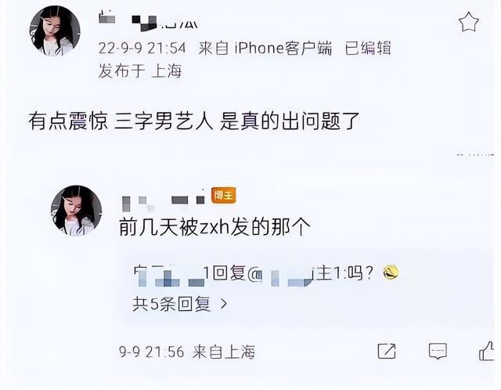The width and height of the screenshot is (501, 390).
Task: Click the star favorite icon
Action: point(468,23)
